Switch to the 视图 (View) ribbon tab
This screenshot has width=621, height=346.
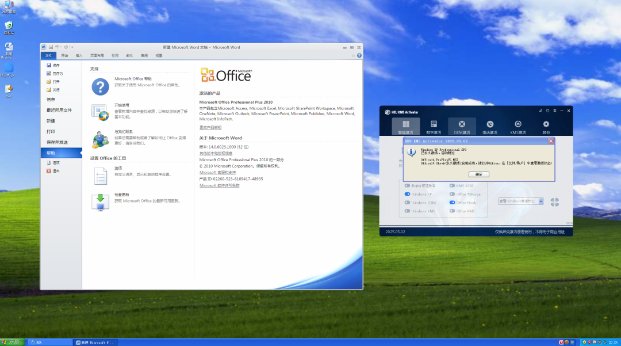pos(159,55)
